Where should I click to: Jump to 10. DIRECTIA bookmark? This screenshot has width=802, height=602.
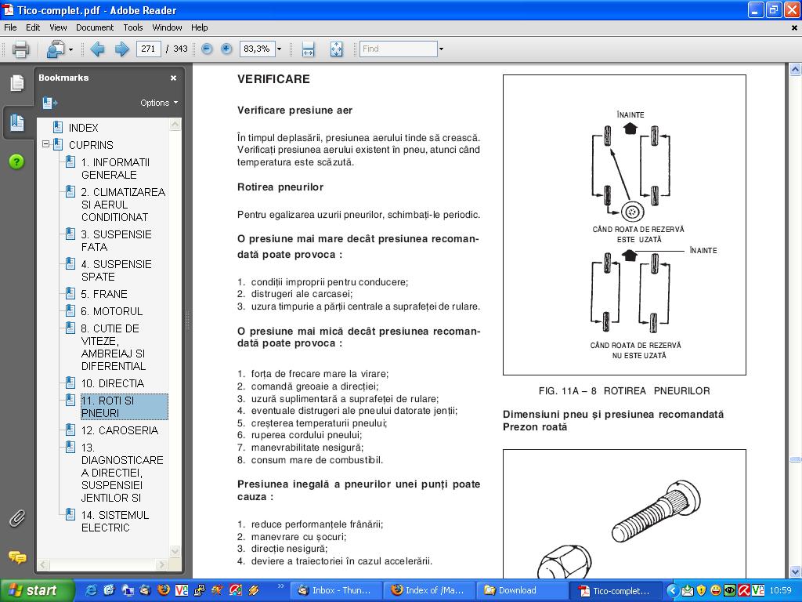113,383
